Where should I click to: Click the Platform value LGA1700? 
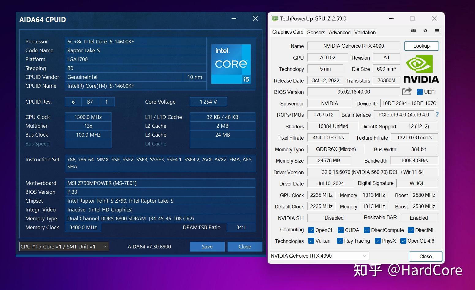pos(136,59)
